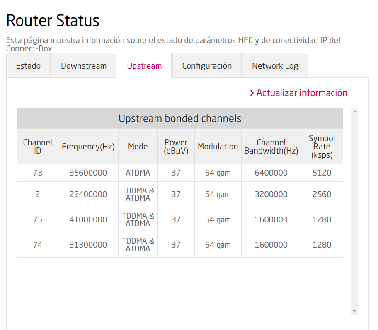Click the 6400000 channel bandwidth cell
The image size is (378, 330).
271,173
